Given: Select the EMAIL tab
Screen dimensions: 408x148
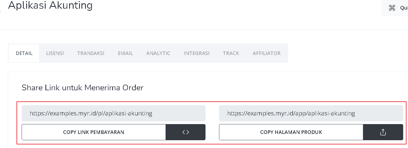Looking at the screenshot, I should tap(125, 53).
